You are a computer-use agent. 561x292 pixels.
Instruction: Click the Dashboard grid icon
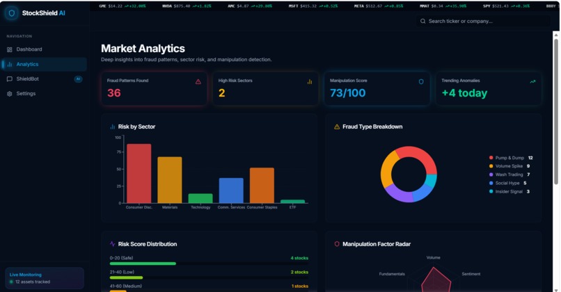10,49
